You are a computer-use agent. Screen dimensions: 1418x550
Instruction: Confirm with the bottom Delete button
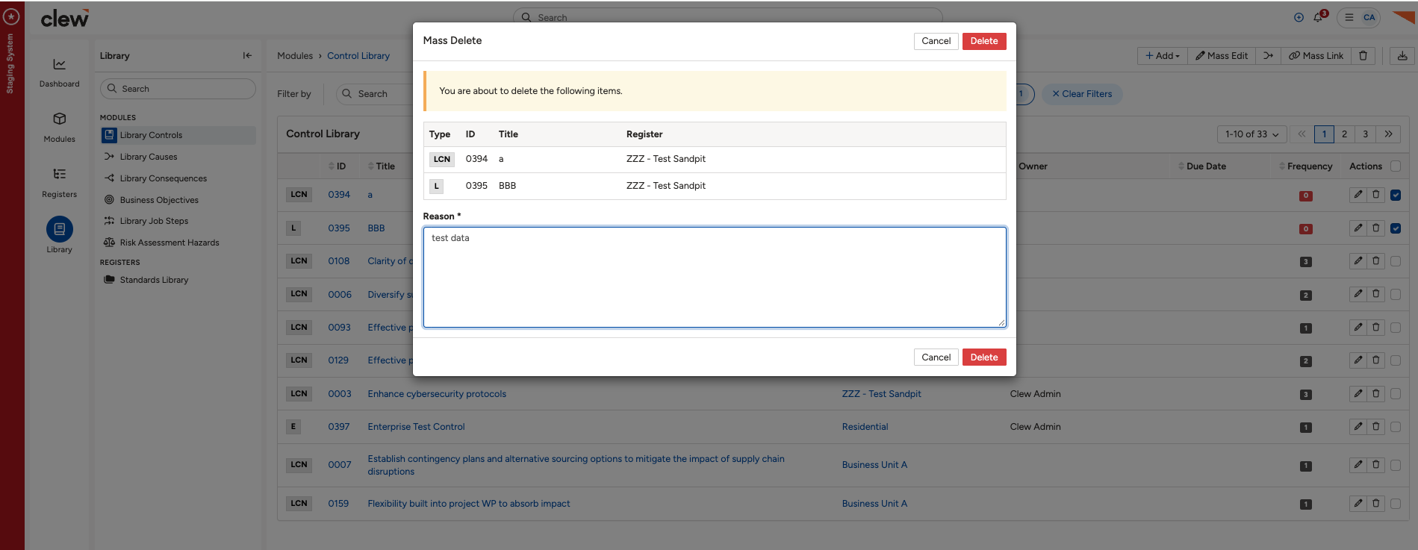point(984,357)
